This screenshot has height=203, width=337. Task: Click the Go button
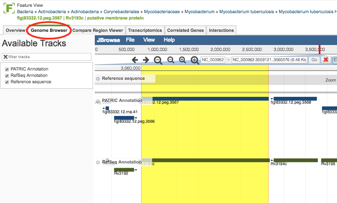point(314,60)
